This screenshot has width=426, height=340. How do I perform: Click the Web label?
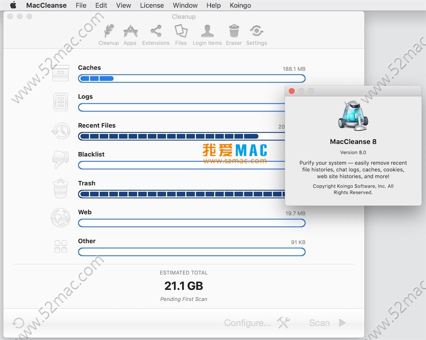85,212
